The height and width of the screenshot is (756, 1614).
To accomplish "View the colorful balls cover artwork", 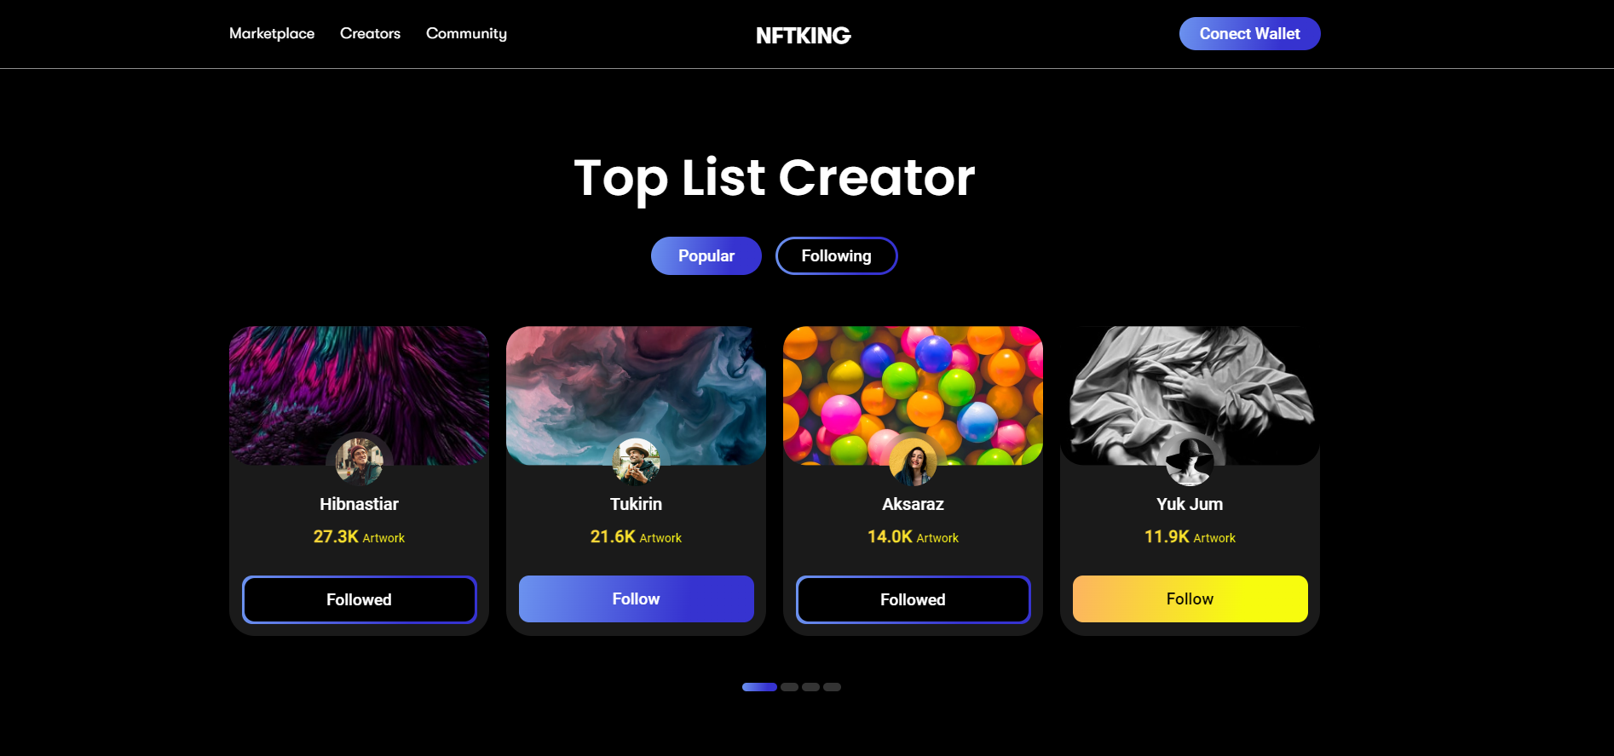I will click(x=913, y=395).
